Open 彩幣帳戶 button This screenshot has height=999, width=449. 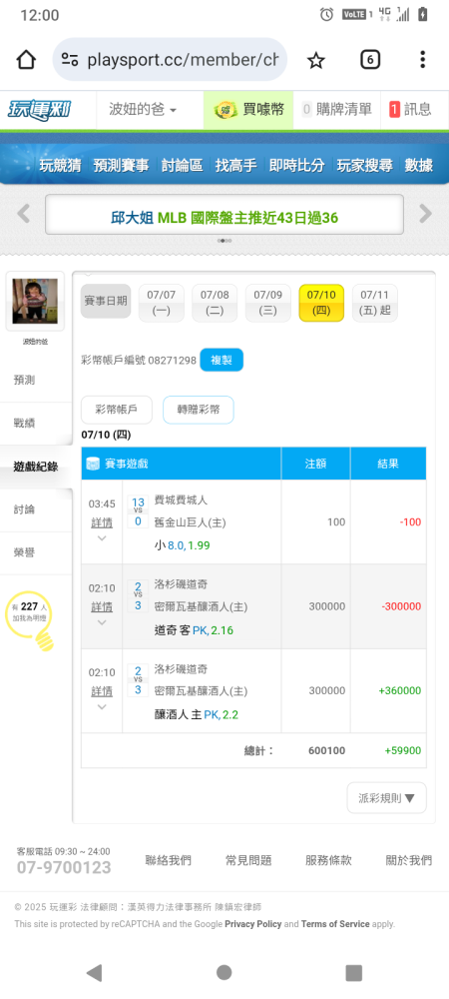[117, 410]
